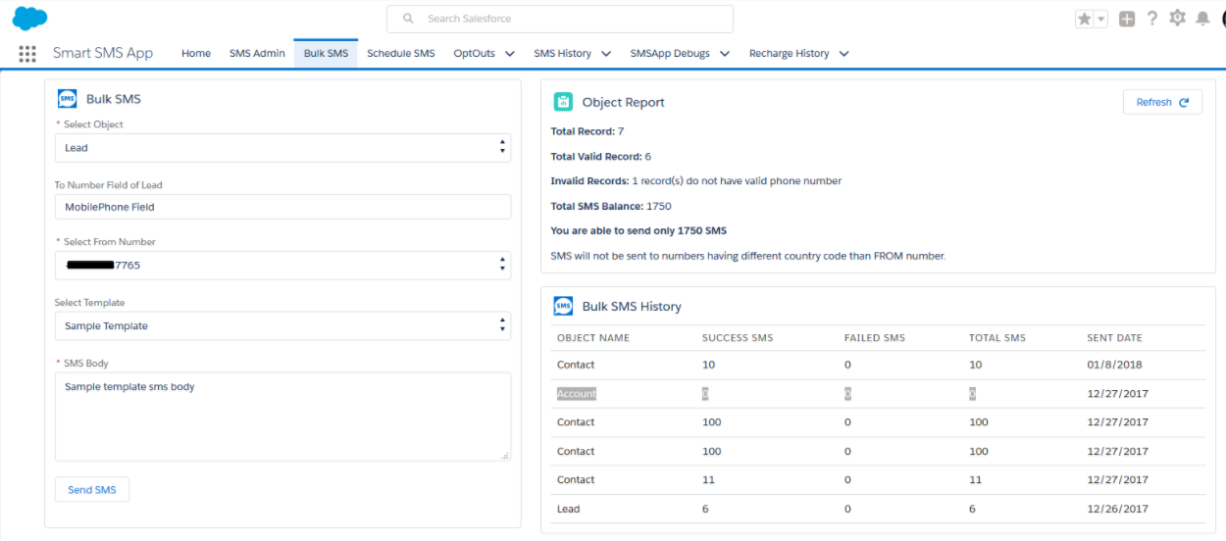Image resolution: width=1226 pixels, height=541 pixels.
Task: Click the favorites star icon
Action: point(1084,19)
